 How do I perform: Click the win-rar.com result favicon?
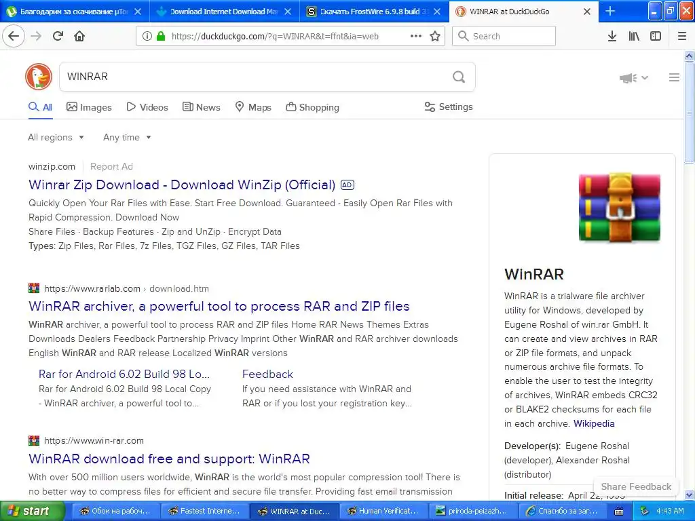tap(34, 440)
